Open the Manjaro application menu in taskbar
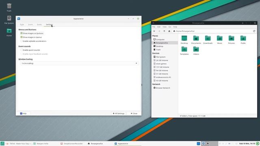This screenshot has height=146, width=260. point(2,144)
